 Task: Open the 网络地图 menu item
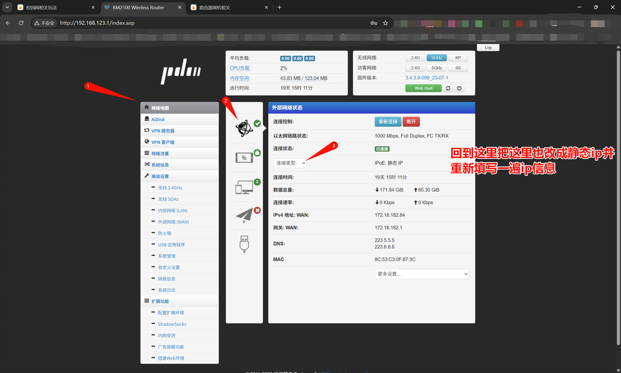(179, 108)
